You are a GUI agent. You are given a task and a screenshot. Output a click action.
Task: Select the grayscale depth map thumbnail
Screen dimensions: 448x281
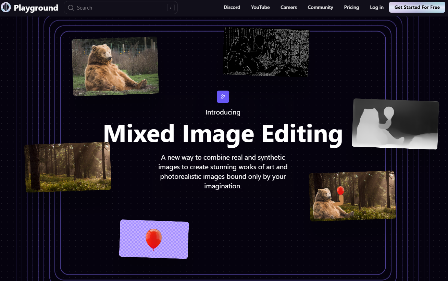pos(395,124)
